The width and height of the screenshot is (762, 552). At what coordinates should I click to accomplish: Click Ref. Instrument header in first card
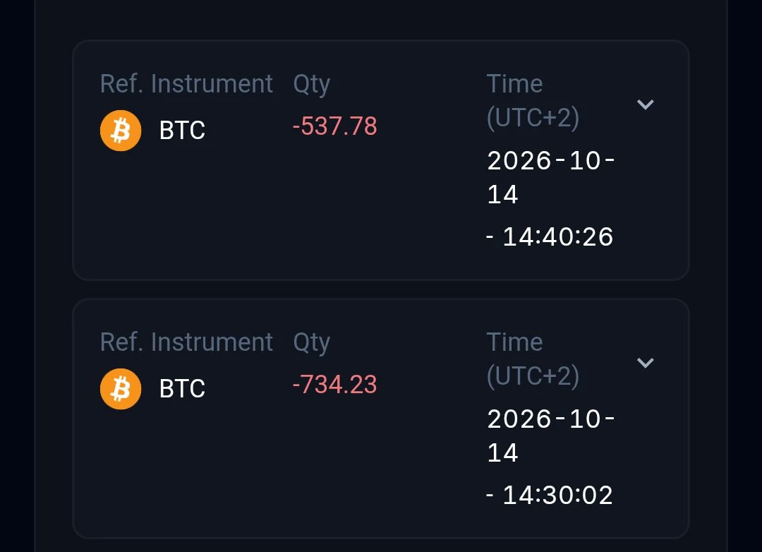click(186, 84)
